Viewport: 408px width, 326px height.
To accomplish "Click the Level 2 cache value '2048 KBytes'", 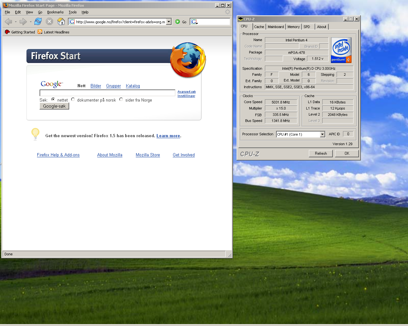I will click(338, 115).
